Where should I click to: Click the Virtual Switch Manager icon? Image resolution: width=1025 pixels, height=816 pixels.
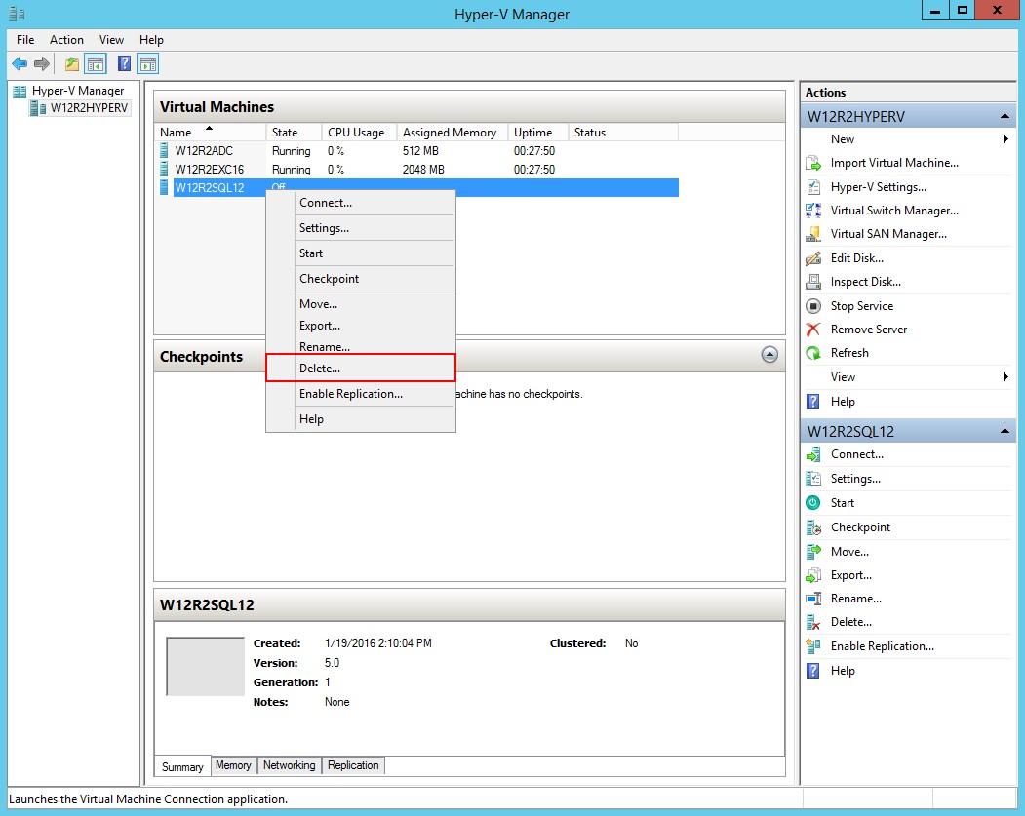[813, 211]
